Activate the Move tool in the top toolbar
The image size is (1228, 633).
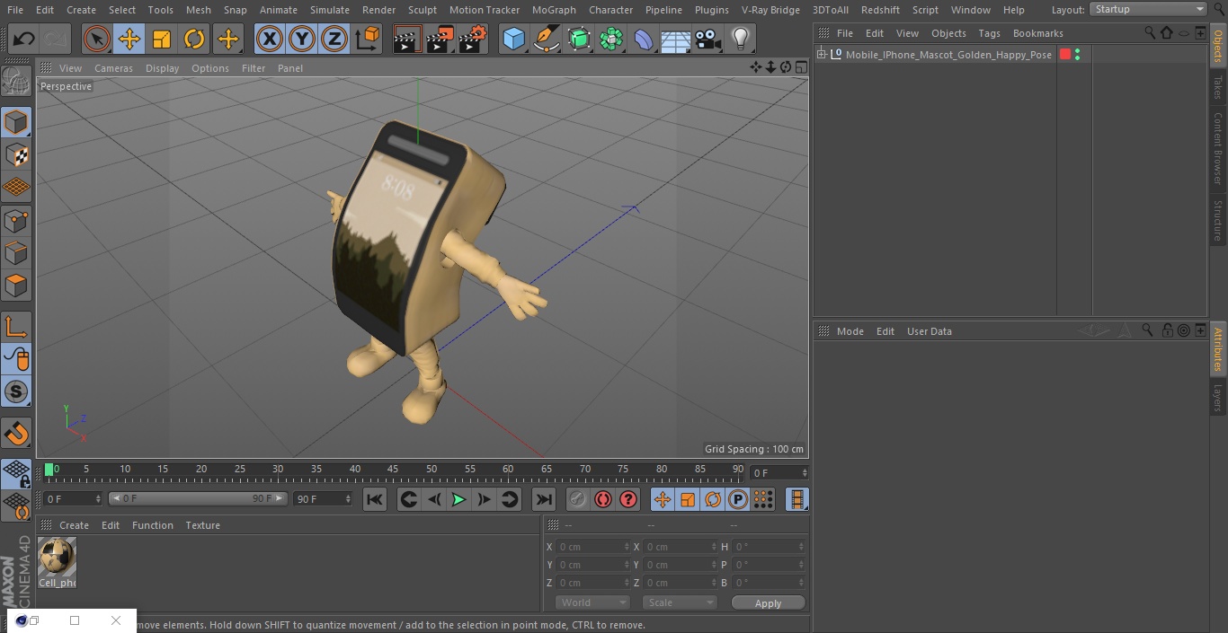pos(129,39)
